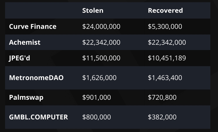Select the Palmswap row label
Viewport: 218px width, 132px height.
point(26,97)
